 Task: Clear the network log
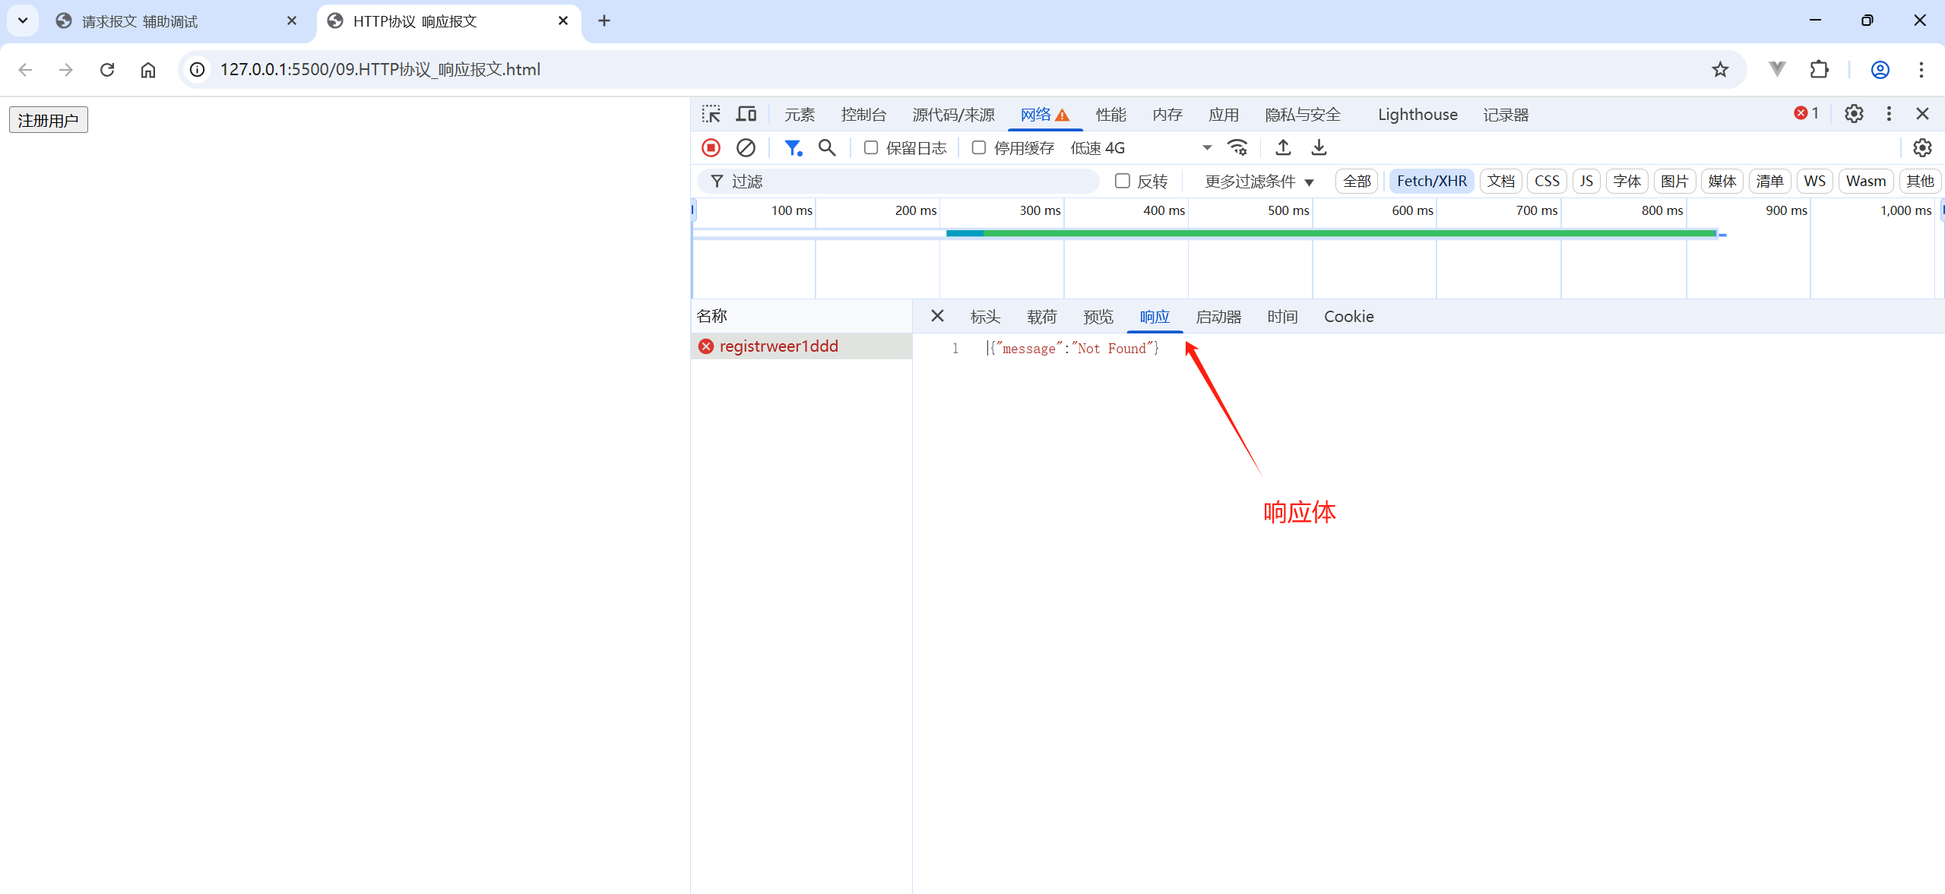pyautogui.click(x=746, y=147)
